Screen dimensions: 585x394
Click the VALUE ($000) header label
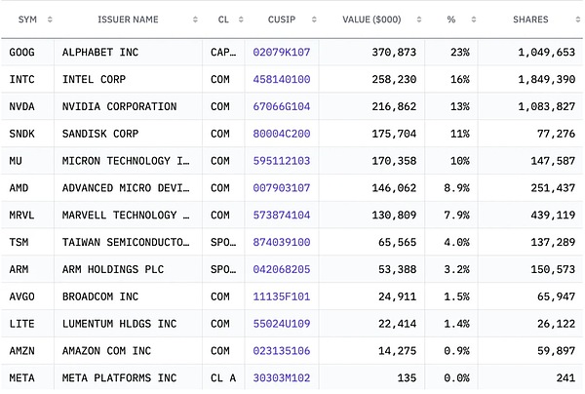pos(371,20)
